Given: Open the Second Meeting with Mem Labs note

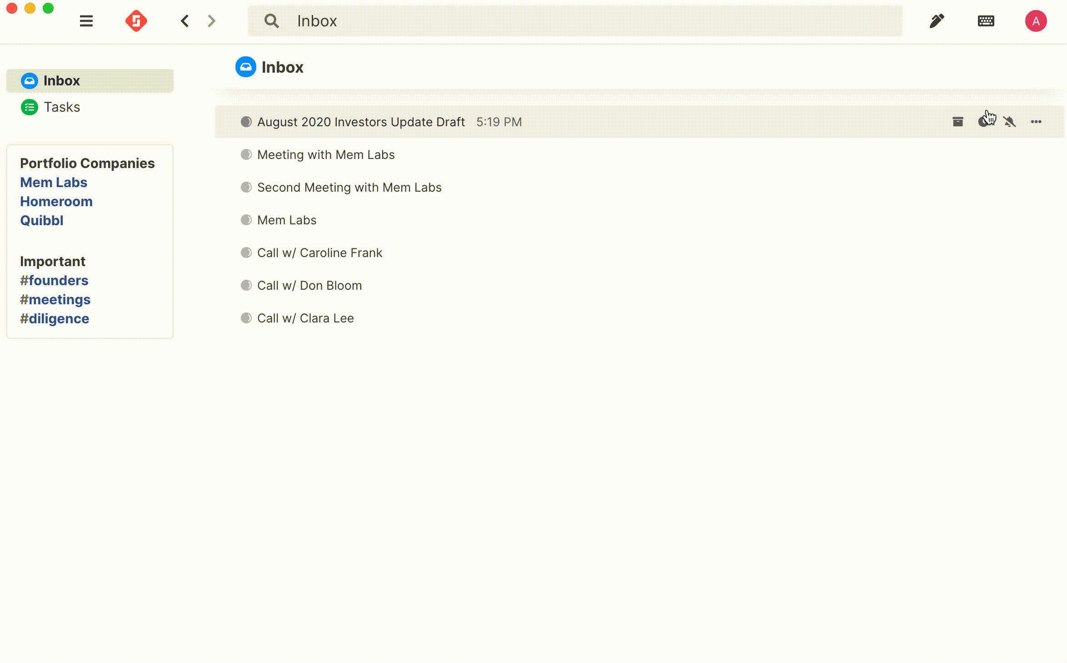Looking at the screenshot, I should point(349,187).
